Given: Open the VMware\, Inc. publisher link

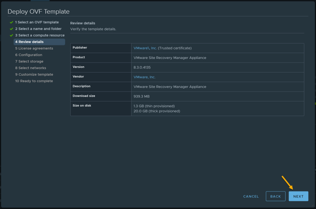Looking at the screenshot, I should coord(145,48).
